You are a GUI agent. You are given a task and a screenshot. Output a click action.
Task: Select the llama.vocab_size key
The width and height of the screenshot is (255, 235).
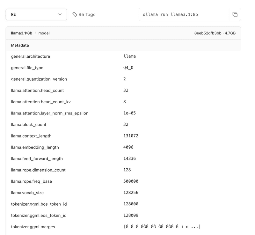pos(27,193)
